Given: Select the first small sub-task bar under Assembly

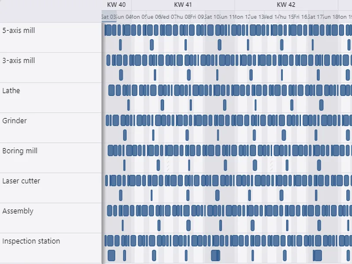Looking at the screenshot, I should [x=123, y=225].
